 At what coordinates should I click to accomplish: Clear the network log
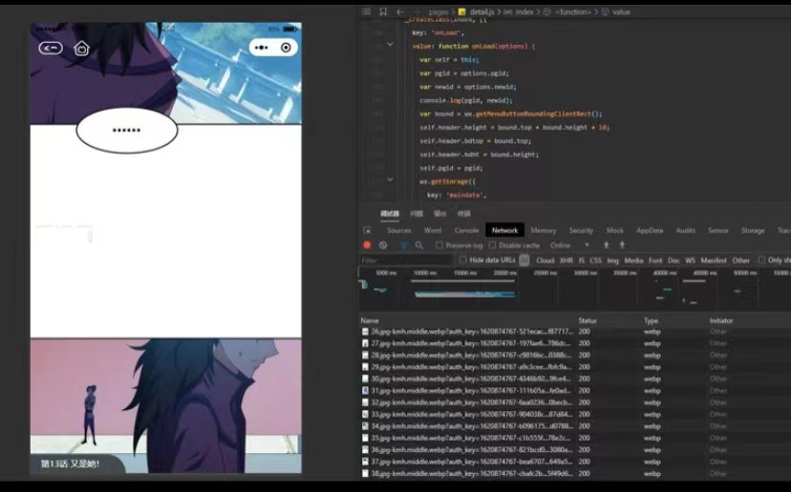pyautogui.click(x=383, y=245)
